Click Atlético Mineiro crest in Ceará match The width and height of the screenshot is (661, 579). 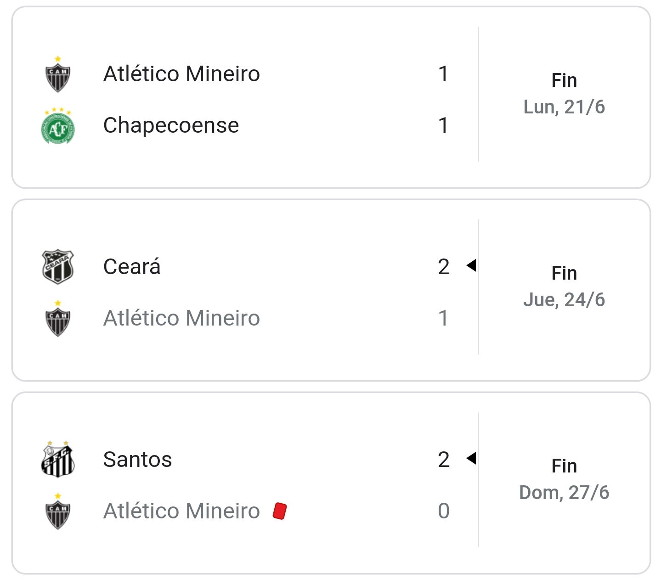(x=58, y=319)
